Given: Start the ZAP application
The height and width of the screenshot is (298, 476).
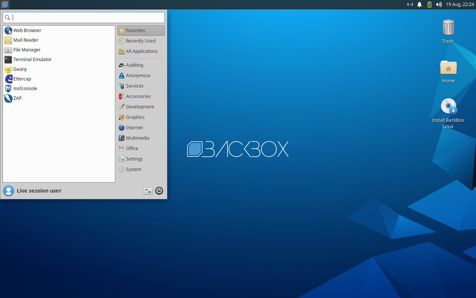Looking at the screenshot, I should [x=17, y=98].
